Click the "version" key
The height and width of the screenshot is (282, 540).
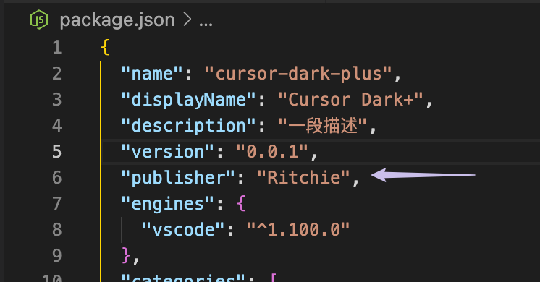point(167,152)
